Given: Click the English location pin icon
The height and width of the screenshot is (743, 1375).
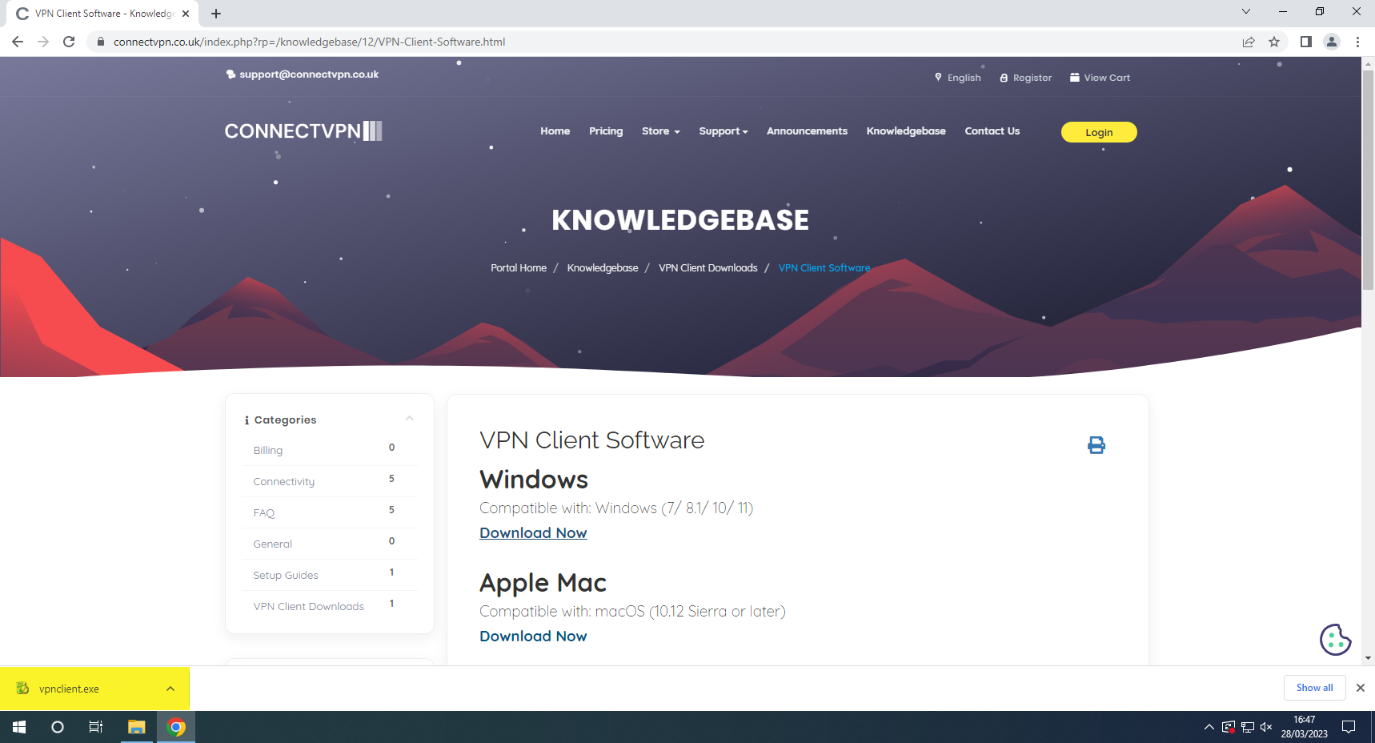Looking at the screenshot, I should pos(938,77).
